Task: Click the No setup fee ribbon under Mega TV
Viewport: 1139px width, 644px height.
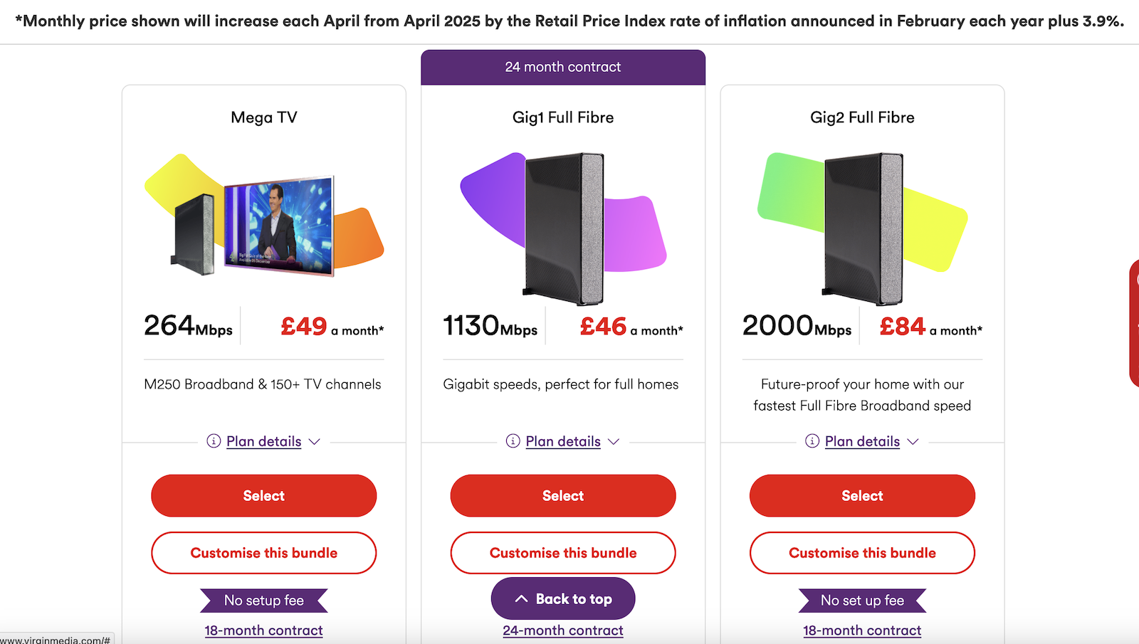Action: click(263, 600)
